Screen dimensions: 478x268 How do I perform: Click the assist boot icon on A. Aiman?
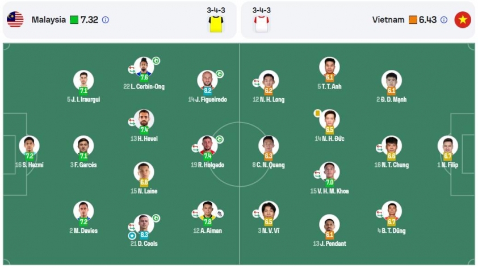click(220, 213)
